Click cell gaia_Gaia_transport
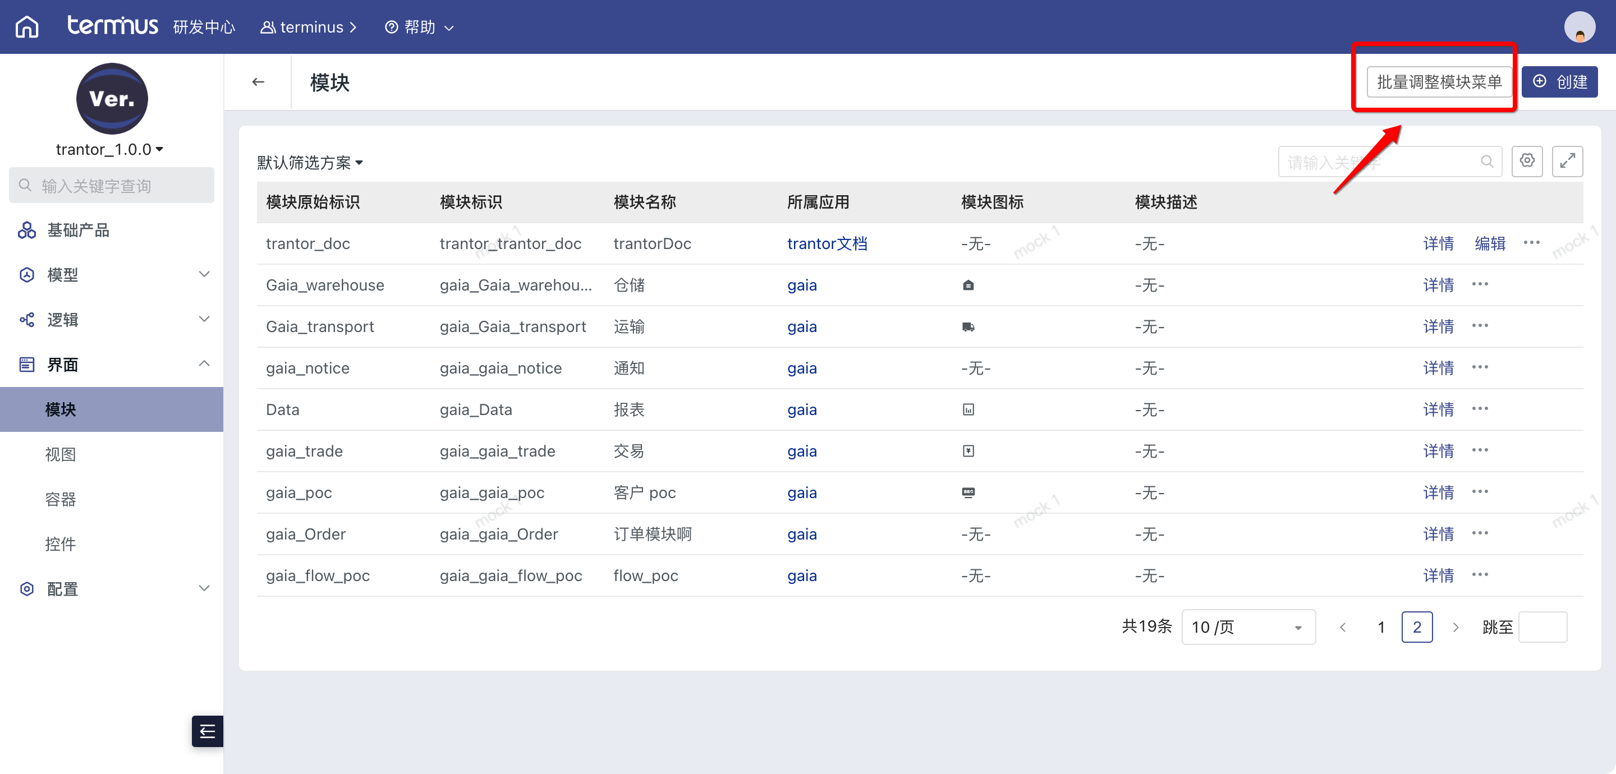 512,326
